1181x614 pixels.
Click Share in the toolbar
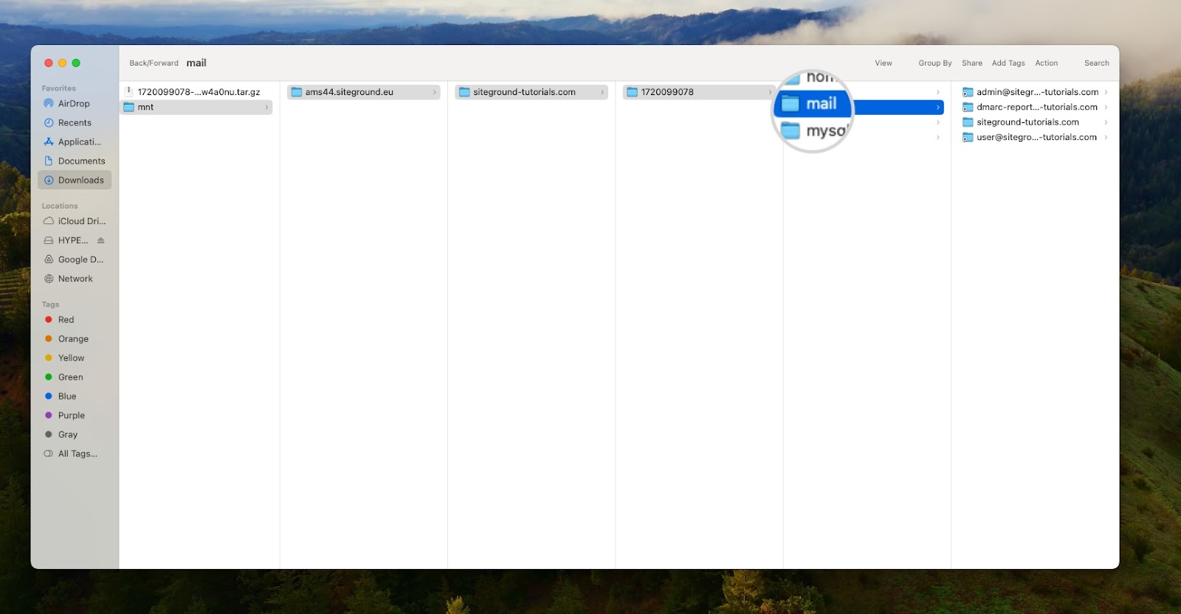[x=972, y=63]
